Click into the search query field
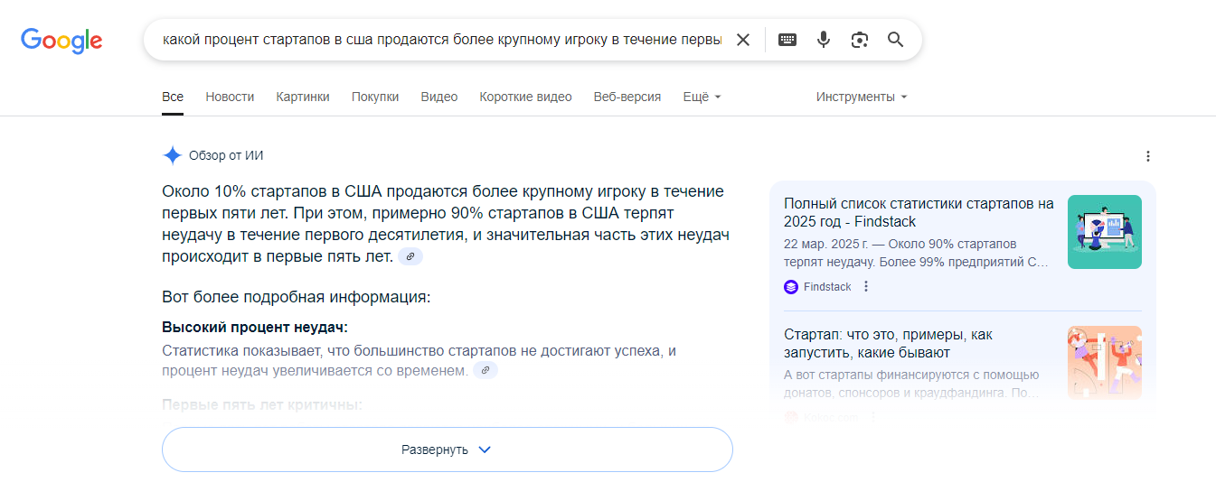This screenshot has width=1216, height=482. tap(441, 40)
